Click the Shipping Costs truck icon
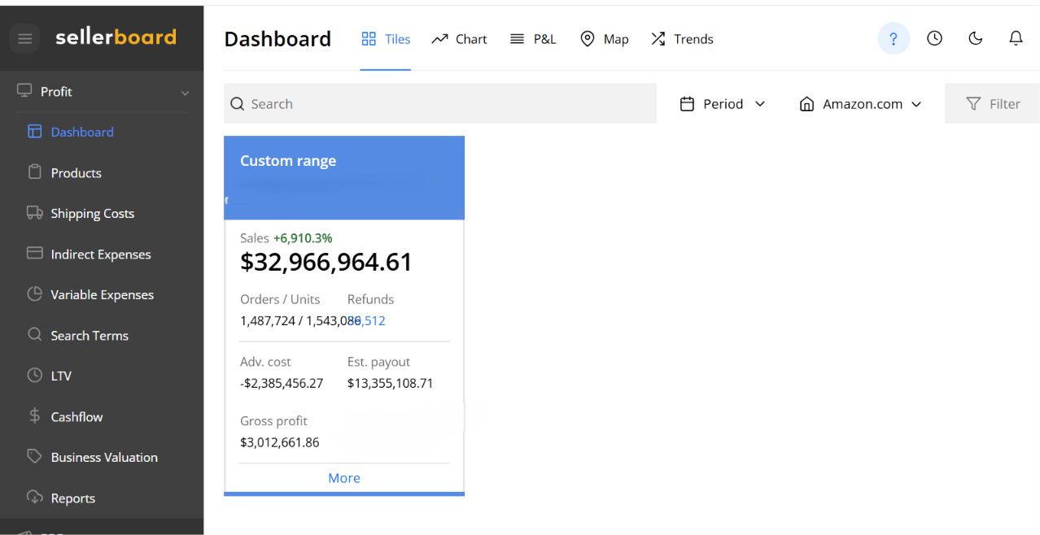This screenshot has width=1040, height=535. (x=34, y=213)
